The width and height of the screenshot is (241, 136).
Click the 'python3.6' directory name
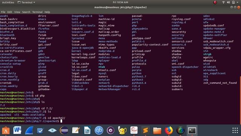pyautogui.click(x=139, y=83)
